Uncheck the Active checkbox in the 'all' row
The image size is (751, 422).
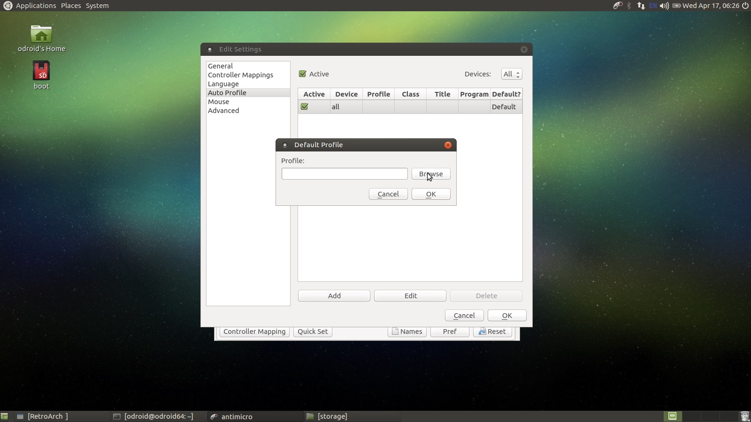coord(305,107)
